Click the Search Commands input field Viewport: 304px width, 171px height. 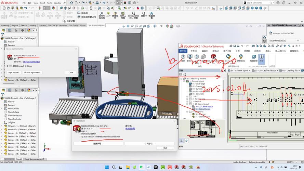257,3
